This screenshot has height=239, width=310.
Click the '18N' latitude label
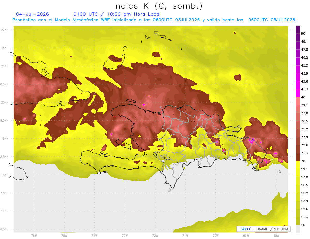click(x=4, y=175)
